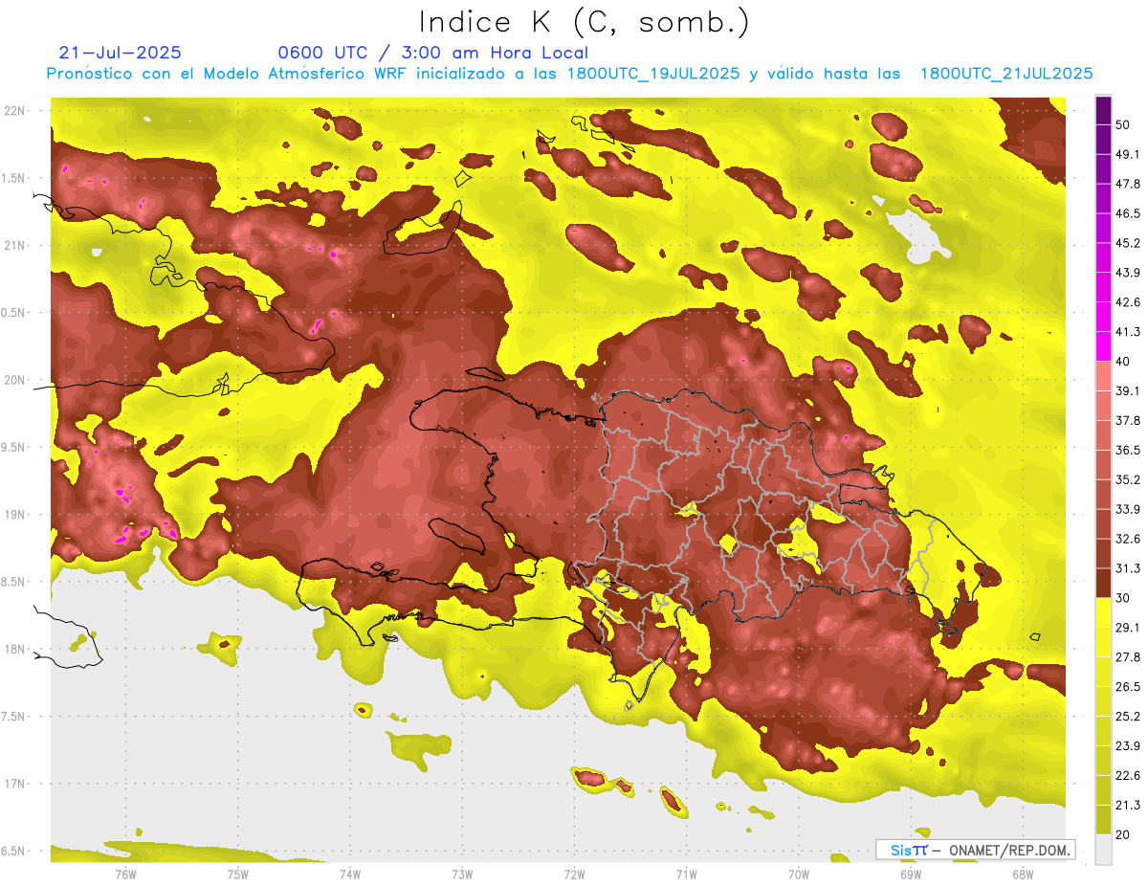
Task: Click the bottom colorbar value "20"
Action: 1123,835
